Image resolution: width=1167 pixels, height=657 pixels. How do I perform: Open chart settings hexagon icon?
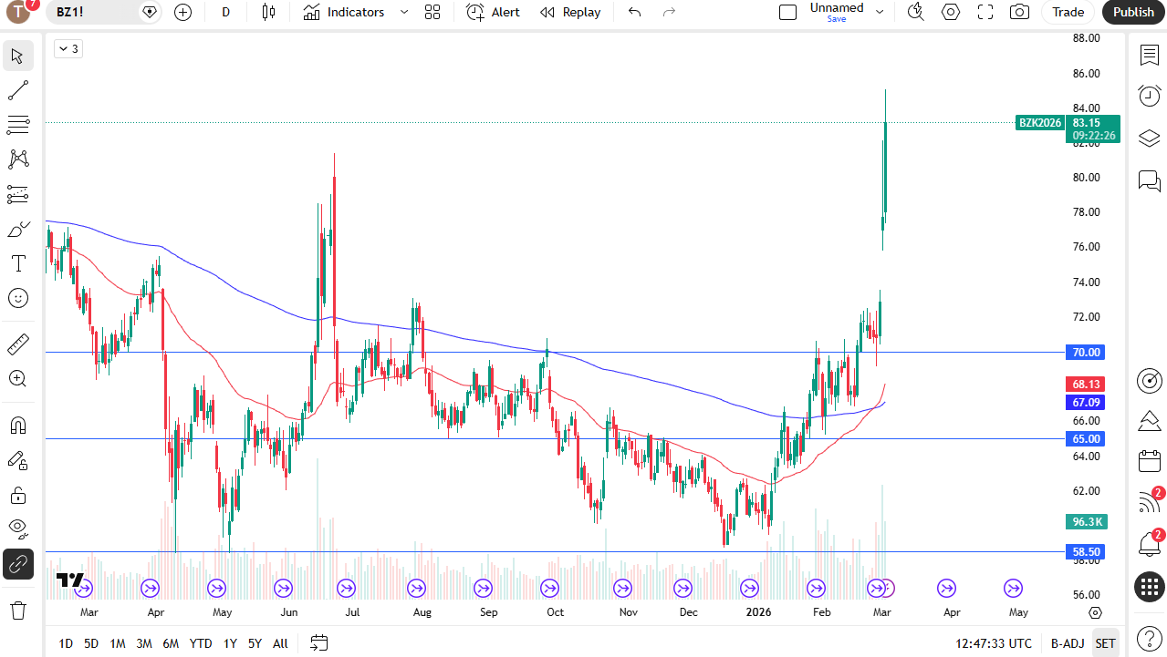tap(951, 12)
